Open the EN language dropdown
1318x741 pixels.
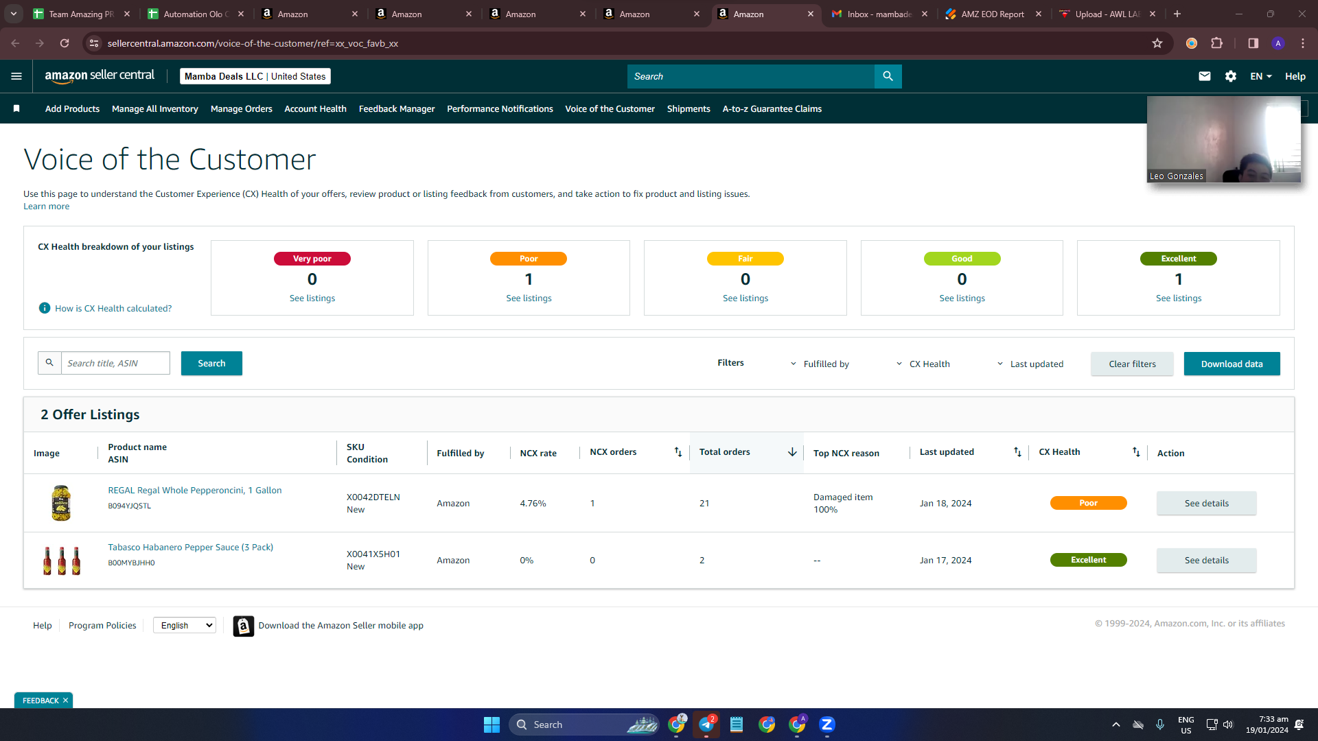pyautogui.click(x=1261, y=76)
